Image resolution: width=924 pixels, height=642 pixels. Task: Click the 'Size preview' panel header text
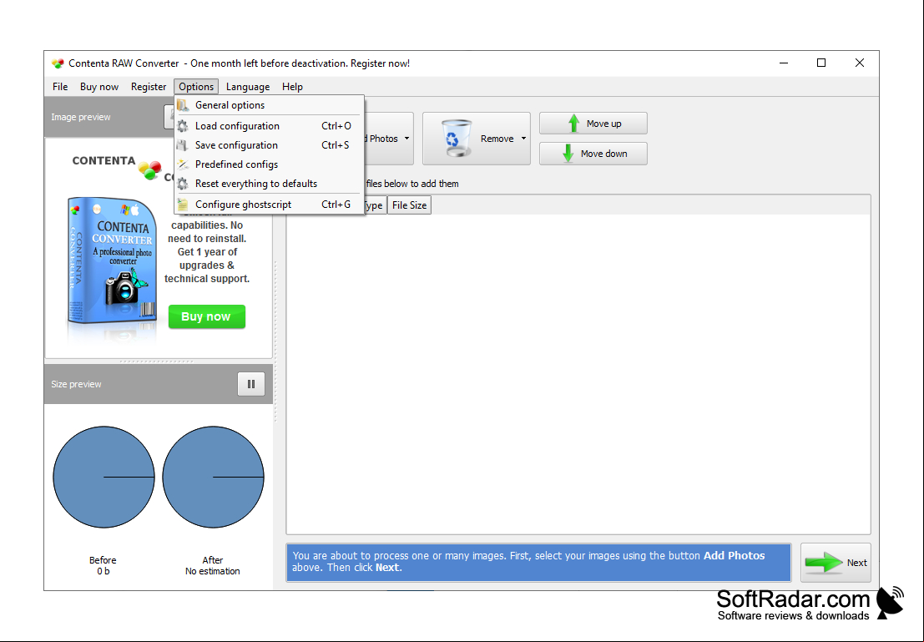pyautogui.click(x=76, y=384)
